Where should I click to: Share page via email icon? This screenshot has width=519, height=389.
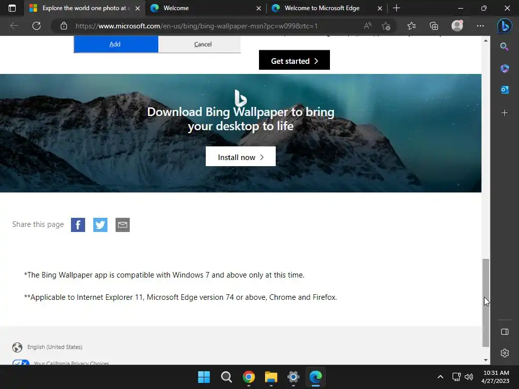coord(123,225)
